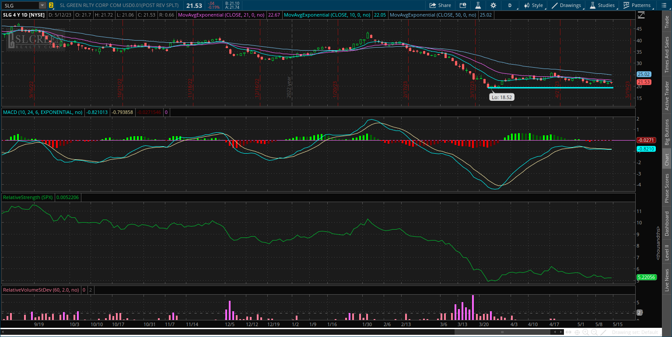Viewport: 672px width, 337px height.
Task: Click the D: 5/12/23 date value
Action: click(x=60, y=15)
